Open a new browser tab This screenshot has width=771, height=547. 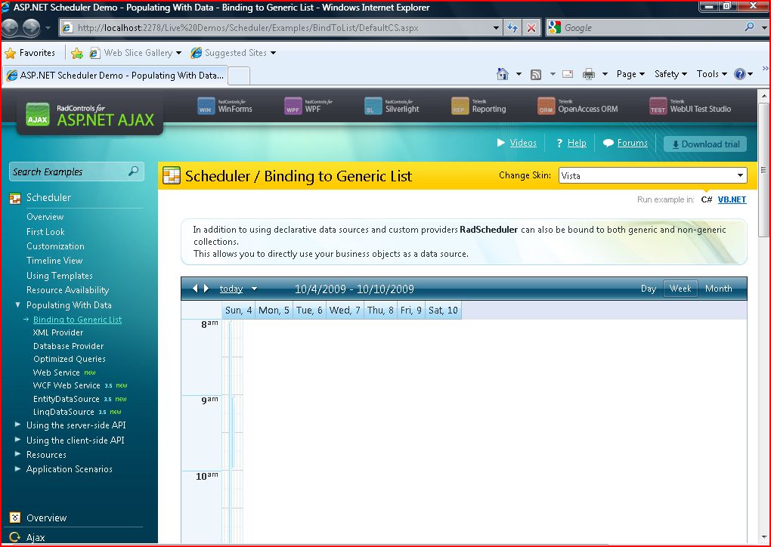239,76
